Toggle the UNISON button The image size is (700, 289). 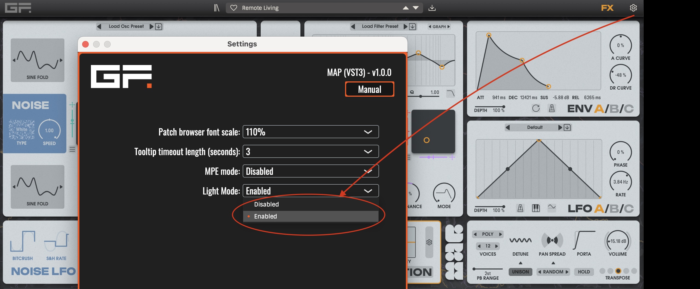tap(520, 272)
